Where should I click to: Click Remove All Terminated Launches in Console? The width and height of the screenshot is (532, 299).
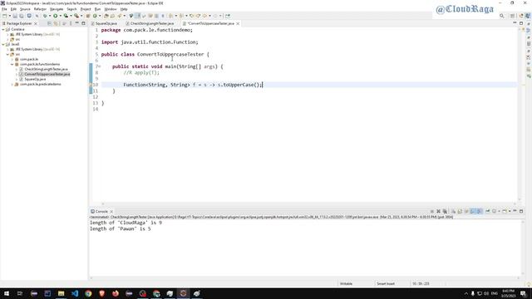click(x=445, y=211)
